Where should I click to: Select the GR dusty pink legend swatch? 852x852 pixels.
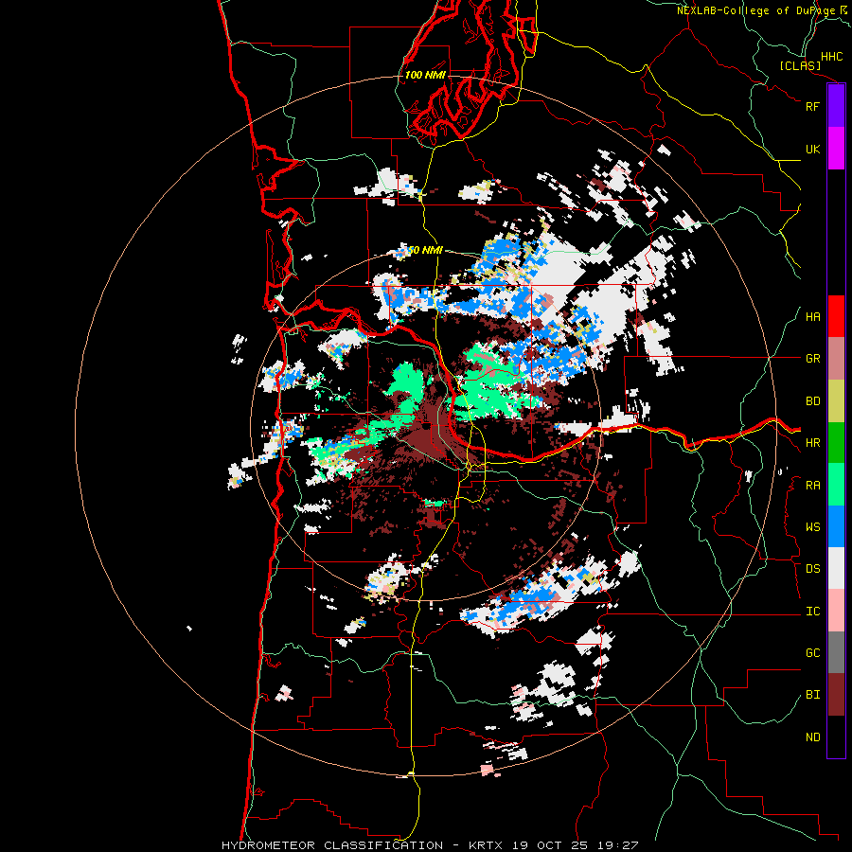pyautogui.click(x=836, y=359)
